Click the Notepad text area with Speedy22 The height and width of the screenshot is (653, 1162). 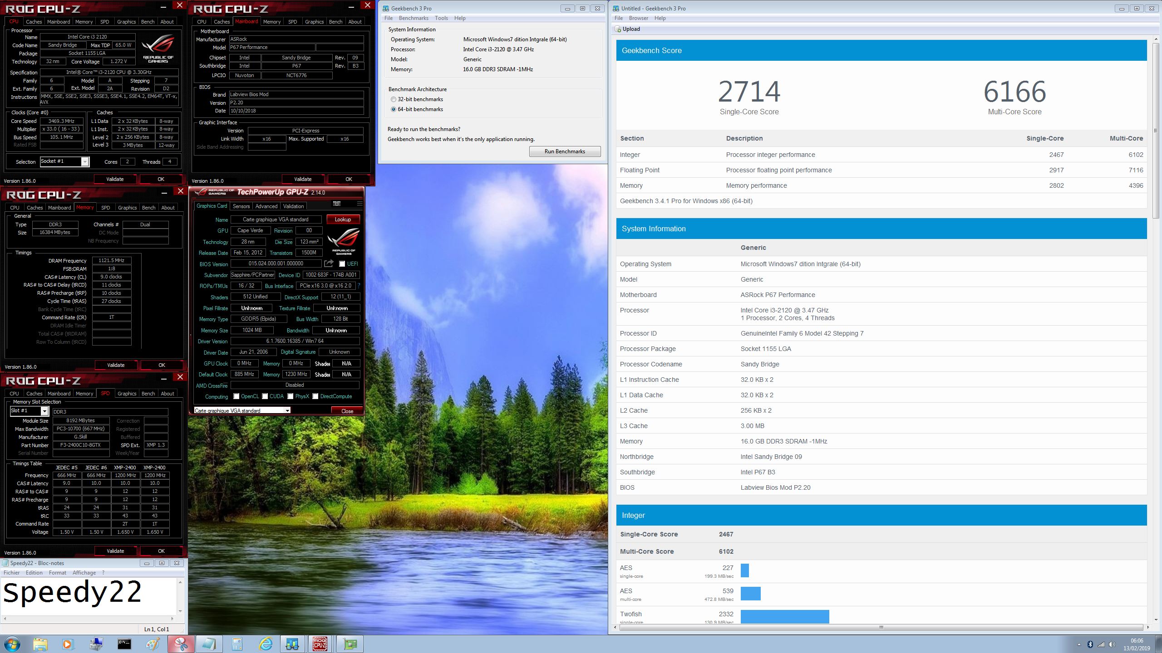pyautogui.click(x=89, y=596)
